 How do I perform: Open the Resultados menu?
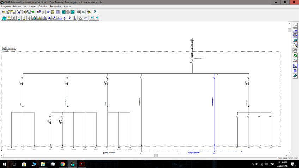click(55, 6)
